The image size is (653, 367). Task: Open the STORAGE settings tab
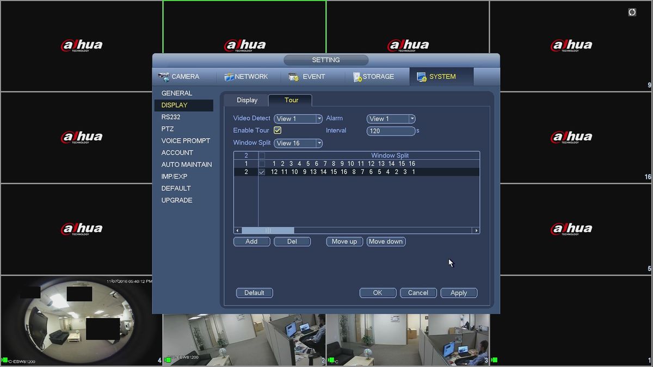374,77
